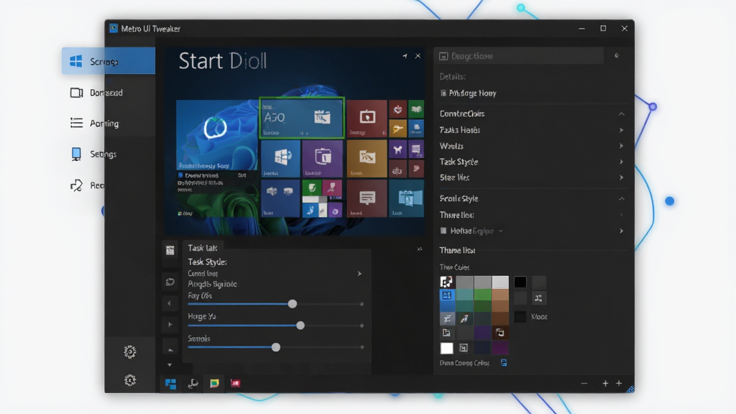Adjust the bottom slider in Task panel
Image resolution: width=736 pixels, height=414 pixels.
tap(276, 347)
